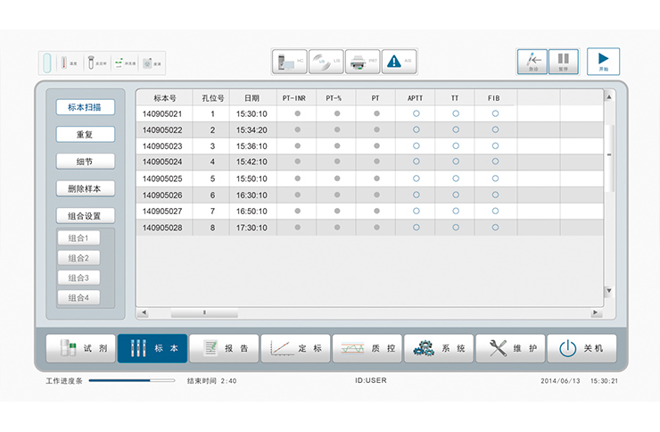
Task: Click the tube-shaped indicator left of temperature
Action: (47, 62)
